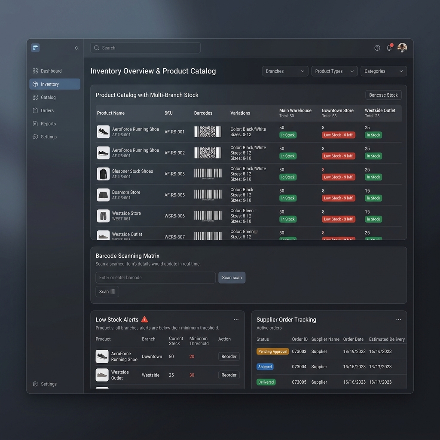Click the bottom Settings gear icon

(x=35, y=384)
